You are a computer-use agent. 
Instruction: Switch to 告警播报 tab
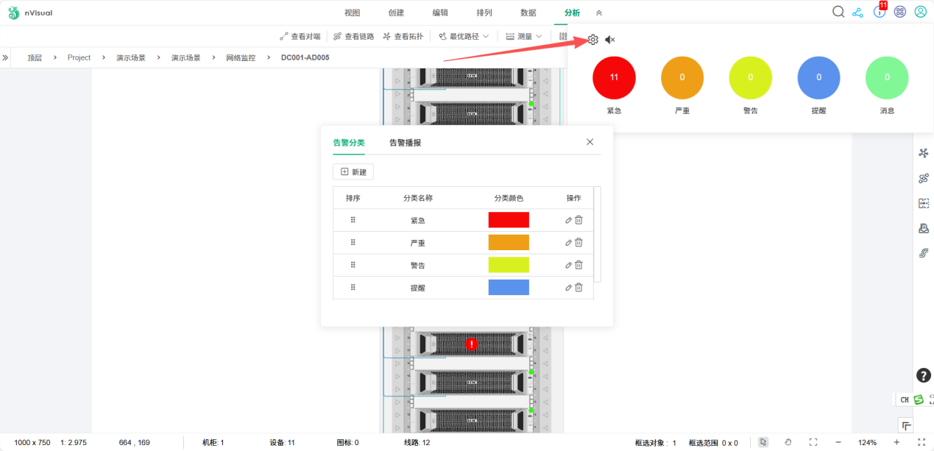coord(405,143)
